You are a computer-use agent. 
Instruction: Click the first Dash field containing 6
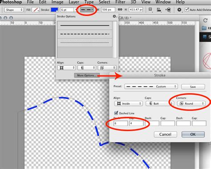(121, 124)
